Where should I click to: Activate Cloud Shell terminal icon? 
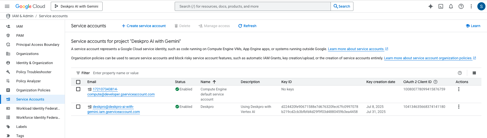coord(441,6)
